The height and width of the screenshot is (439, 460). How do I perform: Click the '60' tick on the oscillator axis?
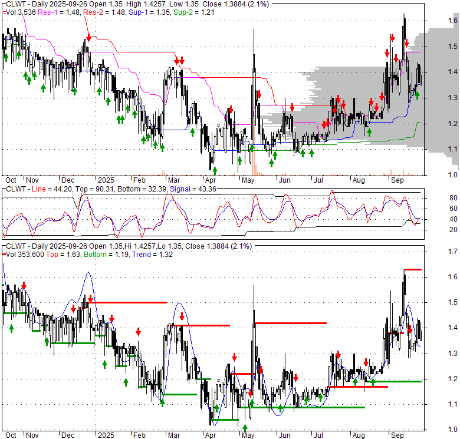pyautogui.click(x=454, y=209)
